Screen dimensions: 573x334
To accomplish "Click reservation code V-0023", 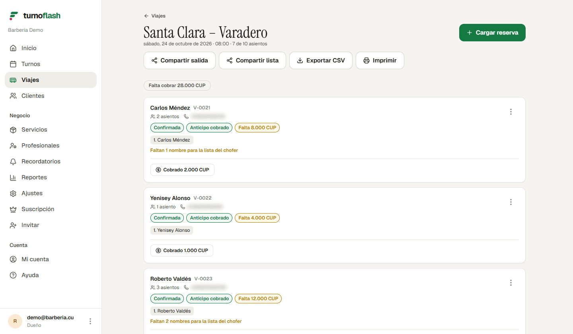I will [x=203, y=279].
